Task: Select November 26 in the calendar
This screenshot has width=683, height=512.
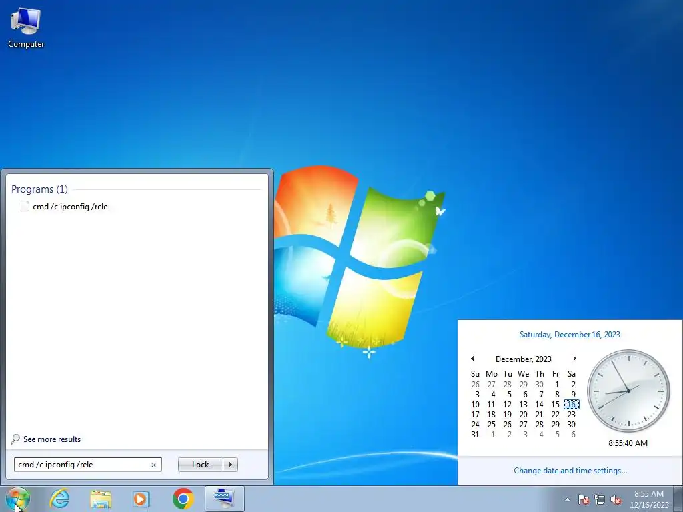Action: (x=475, y=385)
